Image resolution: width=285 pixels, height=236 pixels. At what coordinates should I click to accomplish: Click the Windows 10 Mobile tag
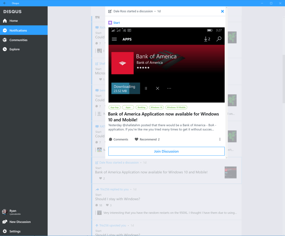click(176, 107)
